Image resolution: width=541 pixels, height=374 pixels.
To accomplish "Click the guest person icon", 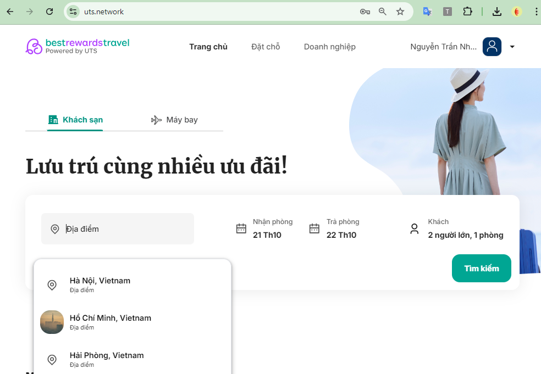I will pos(415,228).
